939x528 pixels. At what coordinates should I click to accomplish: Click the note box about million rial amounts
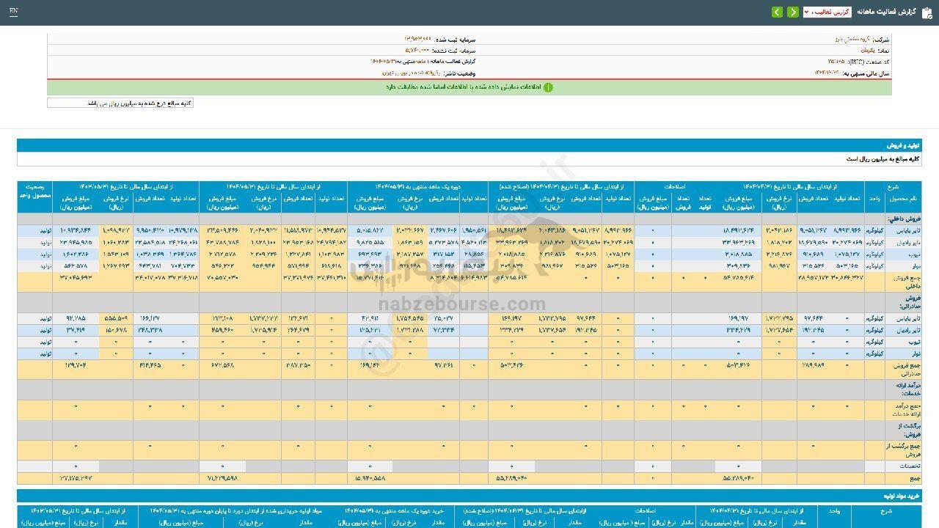[x=120, y=103]
